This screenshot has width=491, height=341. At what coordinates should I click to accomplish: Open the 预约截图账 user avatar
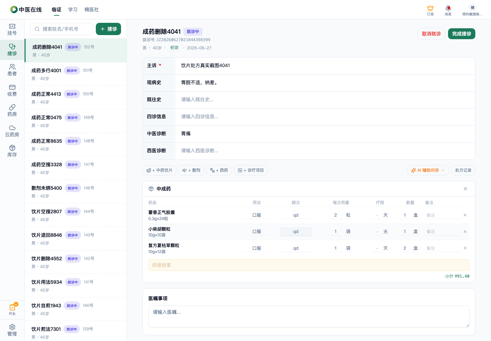pos(472,10)
